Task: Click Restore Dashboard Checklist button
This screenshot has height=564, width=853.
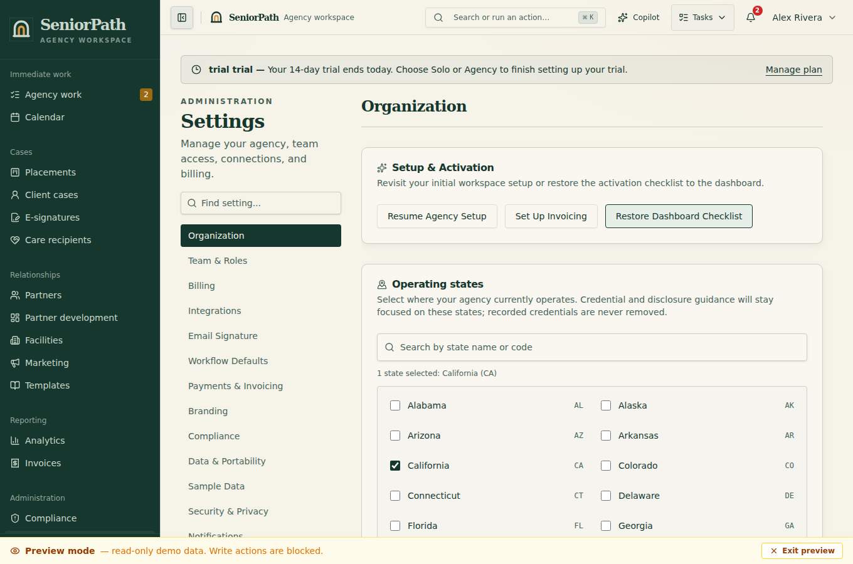Action: tap(679, 216)
